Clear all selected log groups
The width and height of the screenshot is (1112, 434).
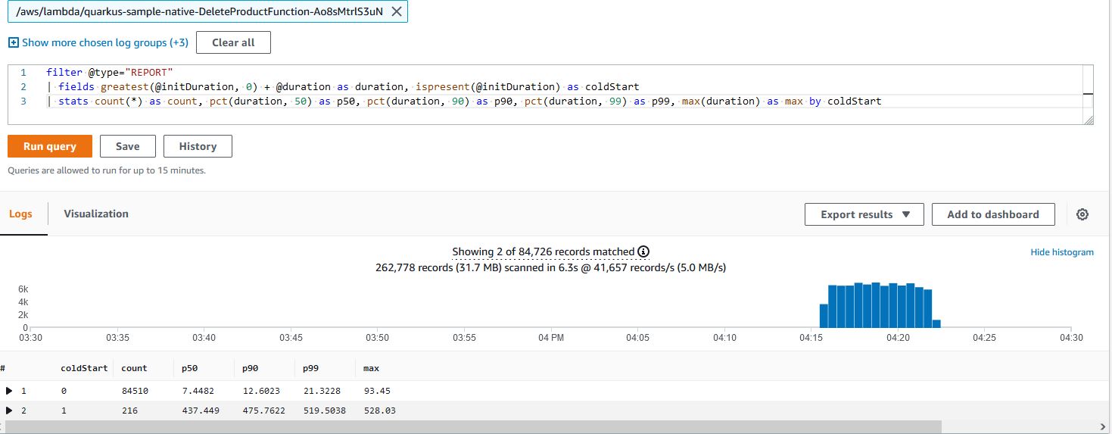tap(233, 42)
